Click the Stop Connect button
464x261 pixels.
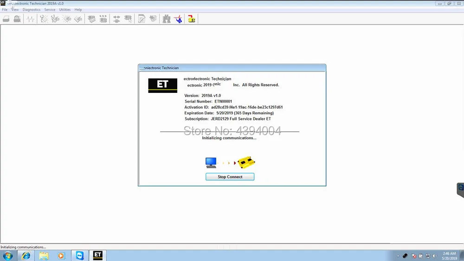coord(230,176)
